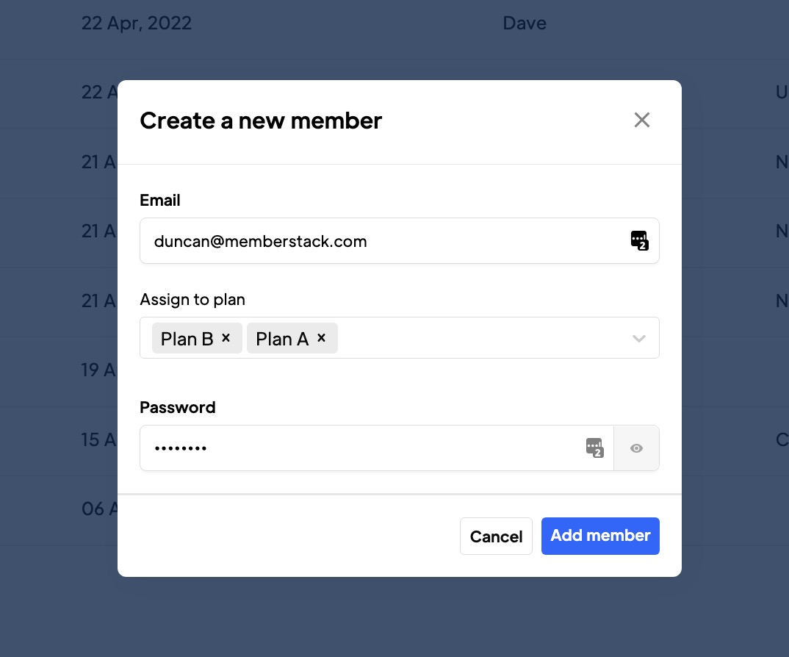Click the Dave member row name
The width and height of the screenshot is (789, 657).
525,23
